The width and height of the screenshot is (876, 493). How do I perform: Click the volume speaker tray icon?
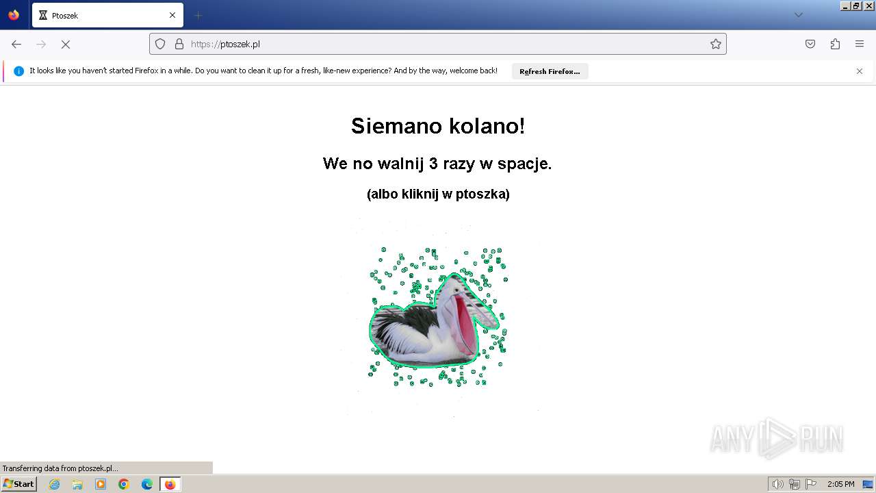(777, 484)
